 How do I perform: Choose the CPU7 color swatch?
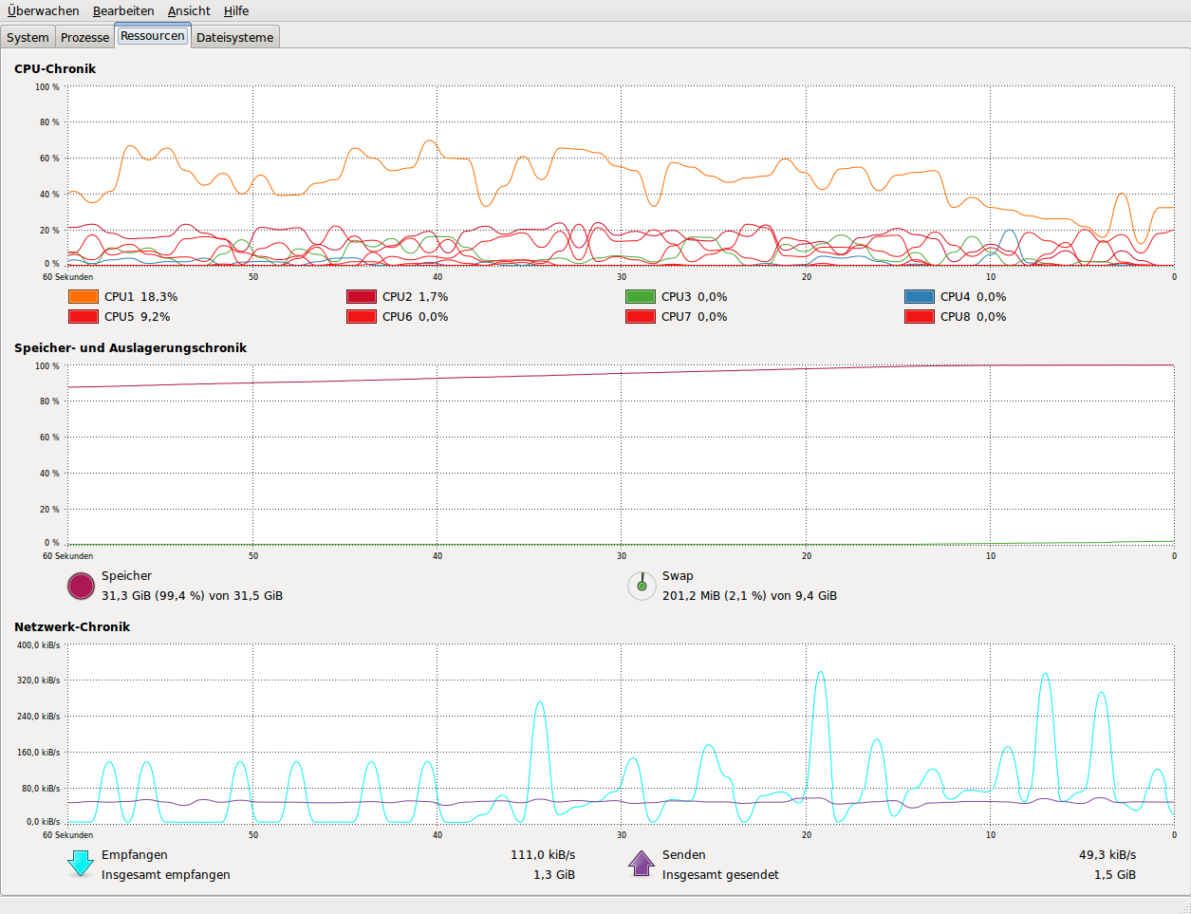641,317
